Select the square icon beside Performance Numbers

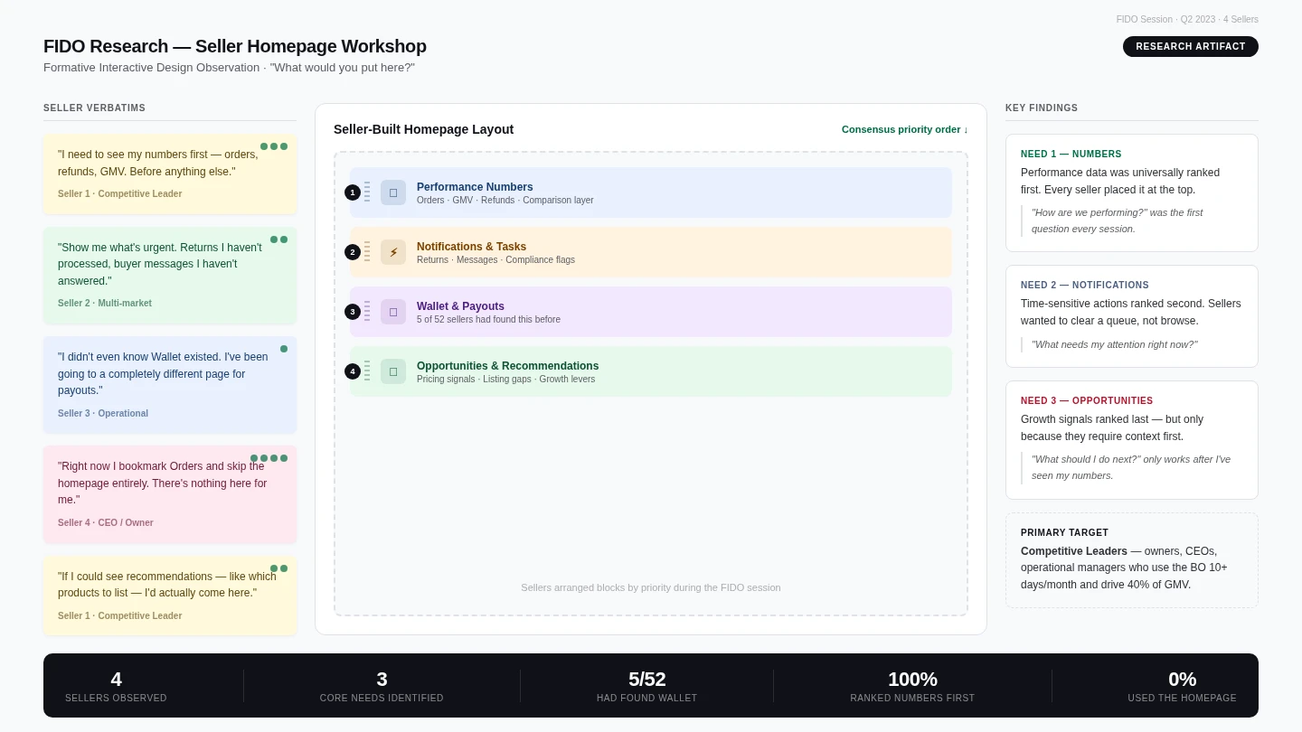coord(393,192)
